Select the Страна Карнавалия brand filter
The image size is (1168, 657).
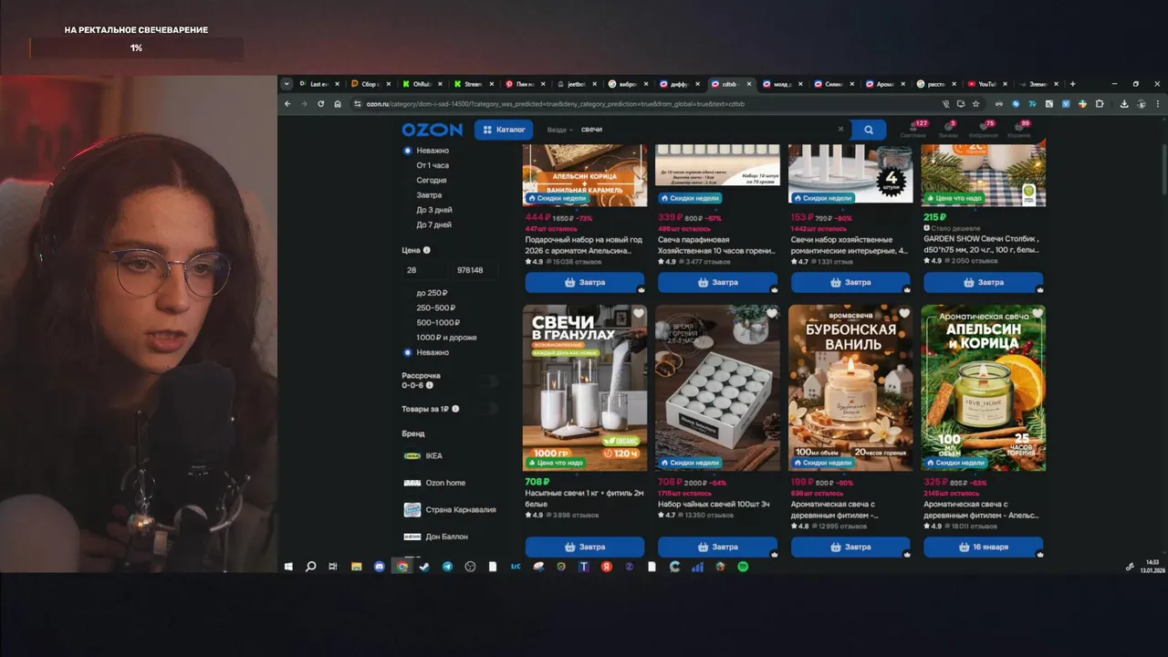pyautogui.click(x=449, y=509)
